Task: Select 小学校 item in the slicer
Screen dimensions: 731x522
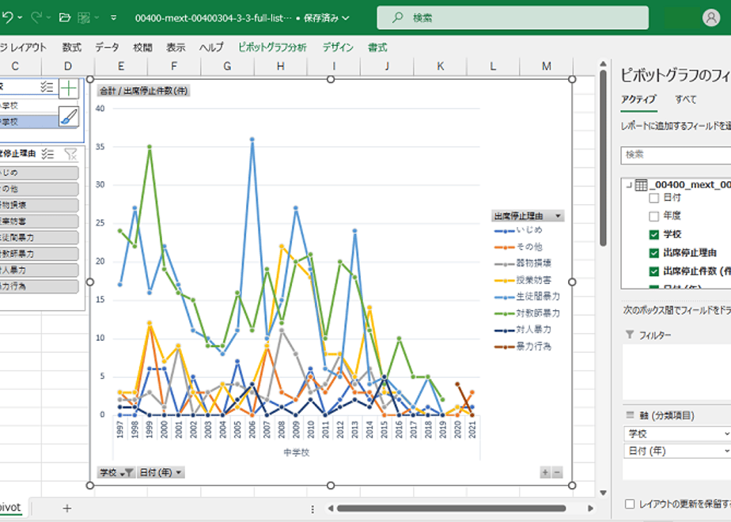Action: point(29,106)
